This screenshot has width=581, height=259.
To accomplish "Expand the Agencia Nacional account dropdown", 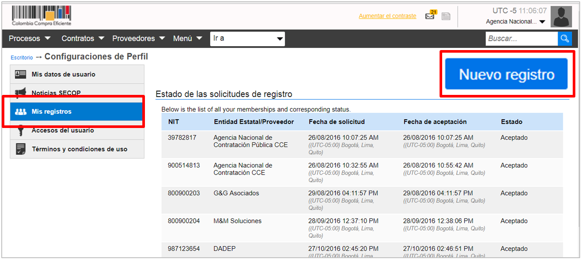I will point(515,22).
